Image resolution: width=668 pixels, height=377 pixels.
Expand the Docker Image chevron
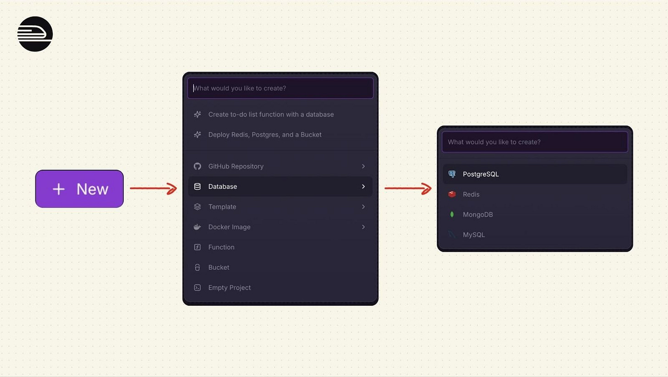363,227
